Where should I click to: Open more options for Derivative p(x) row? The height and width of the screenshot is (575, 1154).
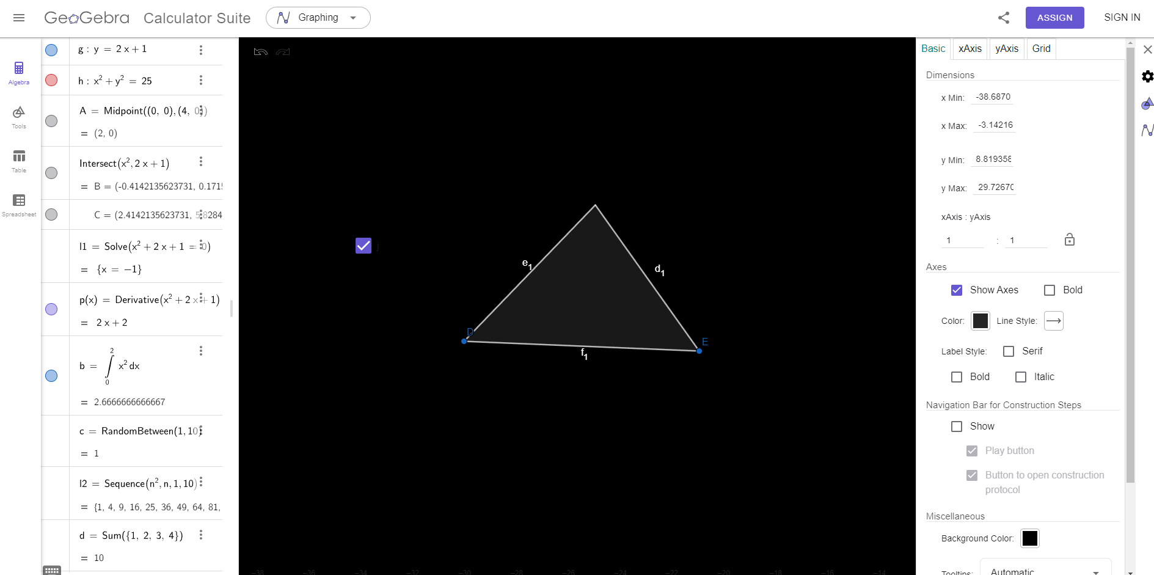(201, 298)
